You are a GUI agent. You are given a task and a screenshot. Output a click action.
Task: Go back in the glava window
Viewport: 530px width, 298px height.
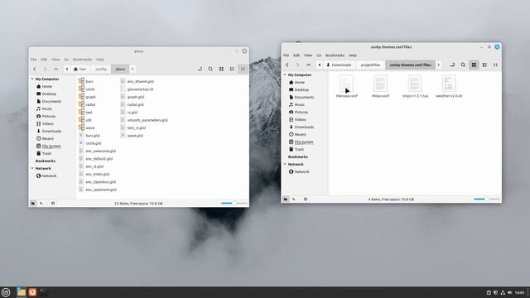tap(35, 69)
